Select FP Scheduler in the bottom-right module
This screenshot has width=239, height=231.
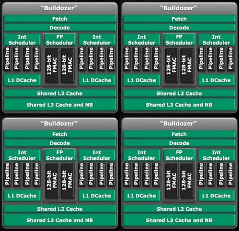coord(179,155)
